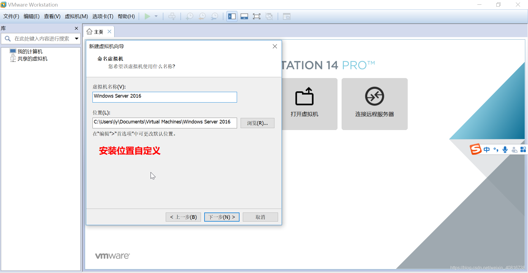Screen dimensions: 528x273
Task: Expand the library search filter dropdown
Action: [x=77, y=39]
